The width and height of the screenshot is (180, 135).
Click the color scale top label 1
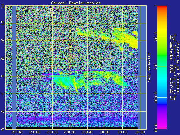click(156, 6)
